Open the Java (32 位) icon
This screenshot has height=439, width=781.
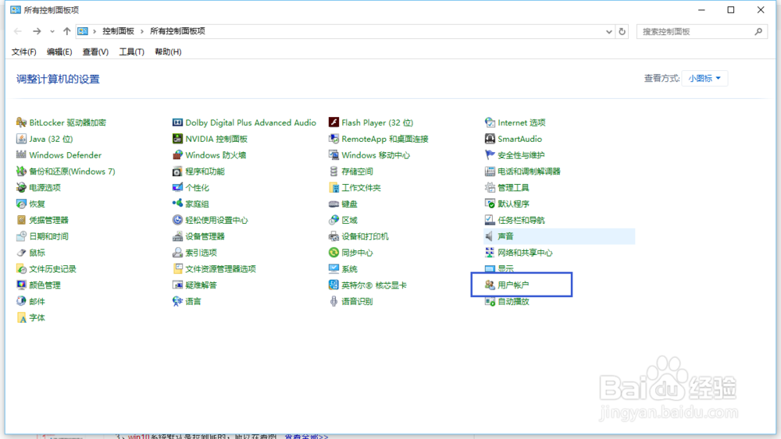coord(21,139)
